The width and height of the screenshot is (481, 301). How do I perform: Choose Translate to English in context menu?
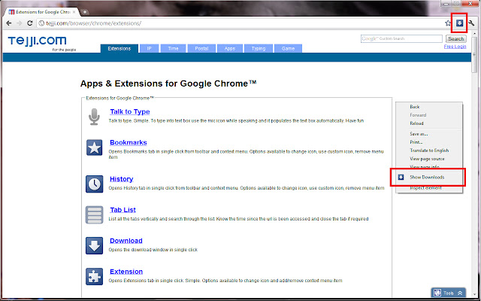pyautogui.click(x=429, y=150)
